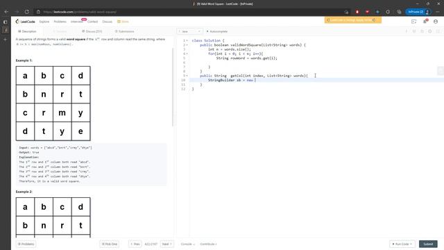444x250 pixels.
Task: Collapse code fold arrow on line 9
Action: [x=187, y=76]
